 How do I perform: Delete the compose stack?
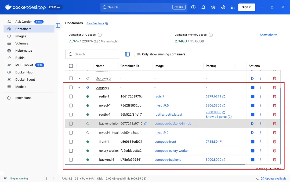pos(274,88)
